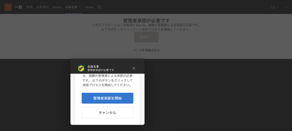The width and height of the screenshot is (292, 131).
Task: Click the ふなもき app icon in dialog
Action: click(81, 68)
